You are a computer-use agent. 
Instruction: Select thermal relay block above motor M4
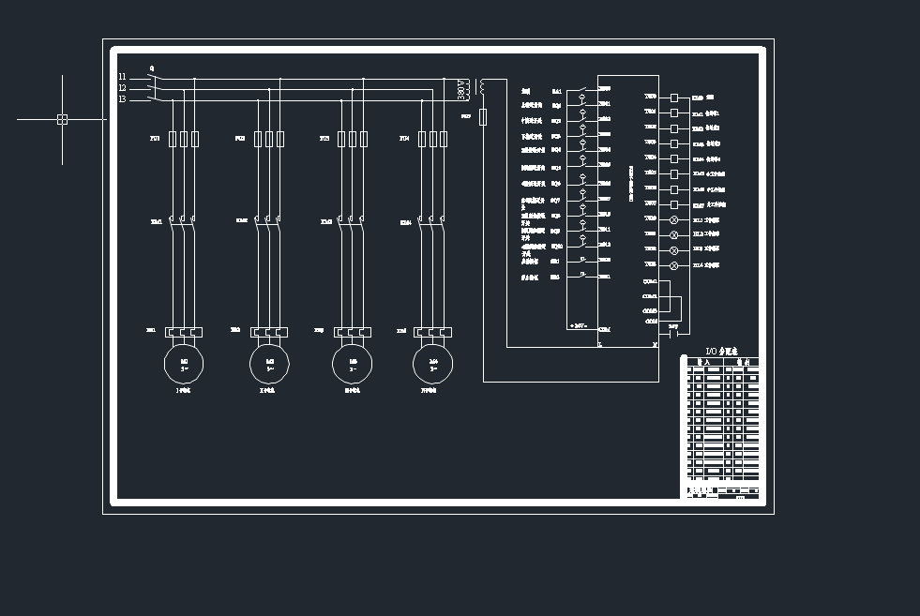pos(433,332)
